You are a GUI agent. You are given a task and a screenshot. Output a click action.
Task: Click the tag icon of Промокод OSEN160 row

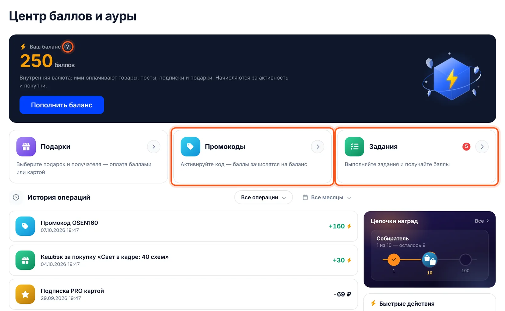click(25, 226)
